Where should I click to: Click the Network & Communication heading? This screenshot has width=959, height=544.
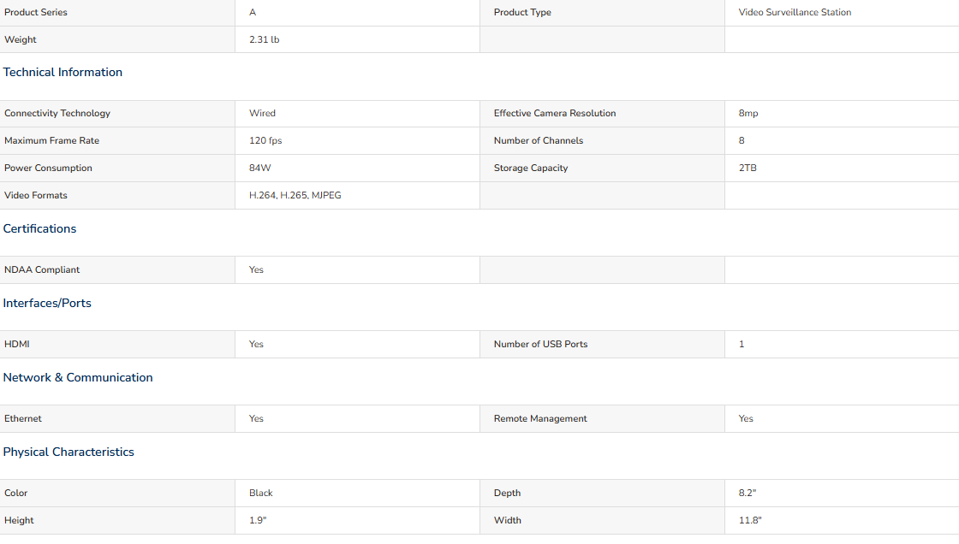78,378
